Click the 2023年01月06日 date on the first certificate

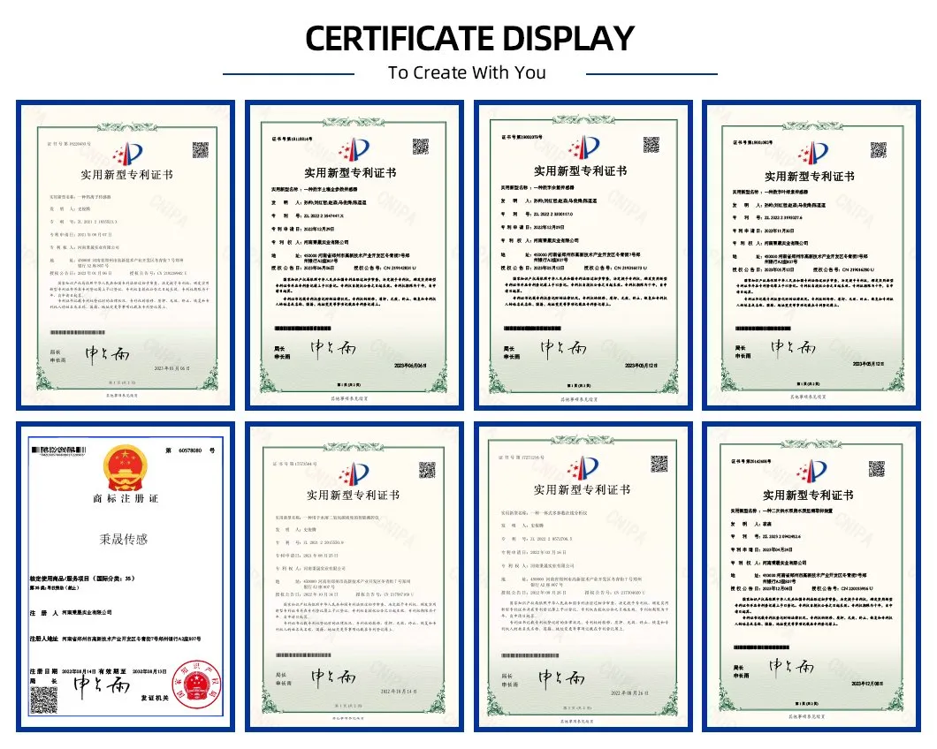tap(170, 367)
